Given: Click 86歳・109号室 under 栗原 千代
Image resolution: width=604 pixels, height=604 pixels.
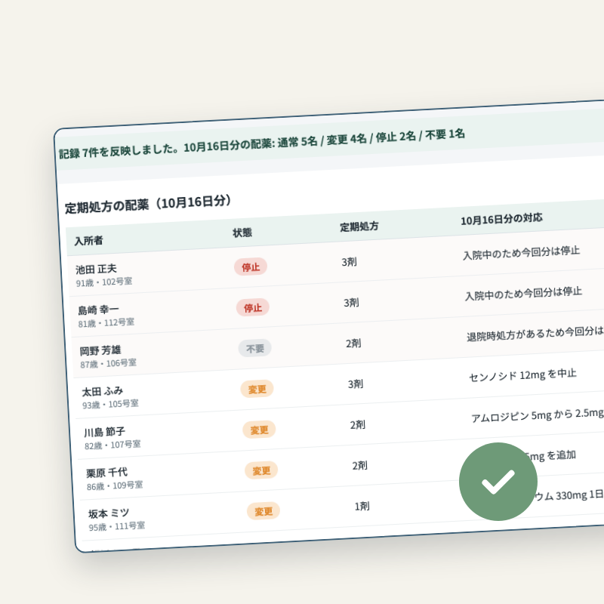Looking at the screenshot, I should [115, 485].
